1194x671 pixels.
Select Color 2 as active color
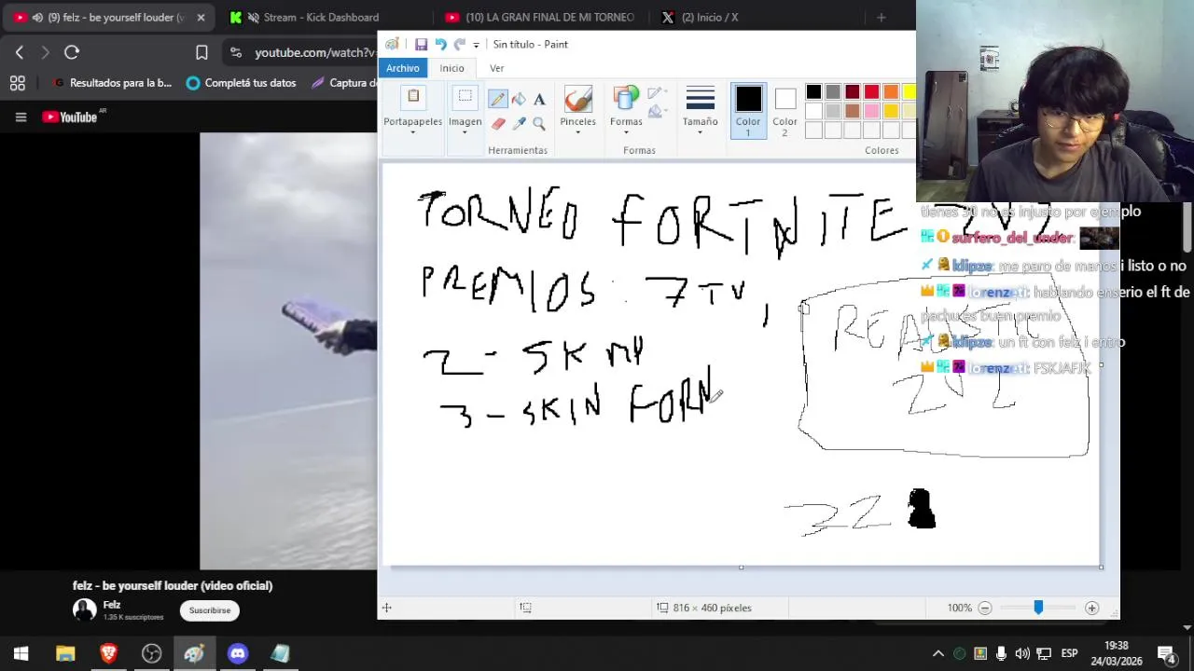click(x=784, y=110)
